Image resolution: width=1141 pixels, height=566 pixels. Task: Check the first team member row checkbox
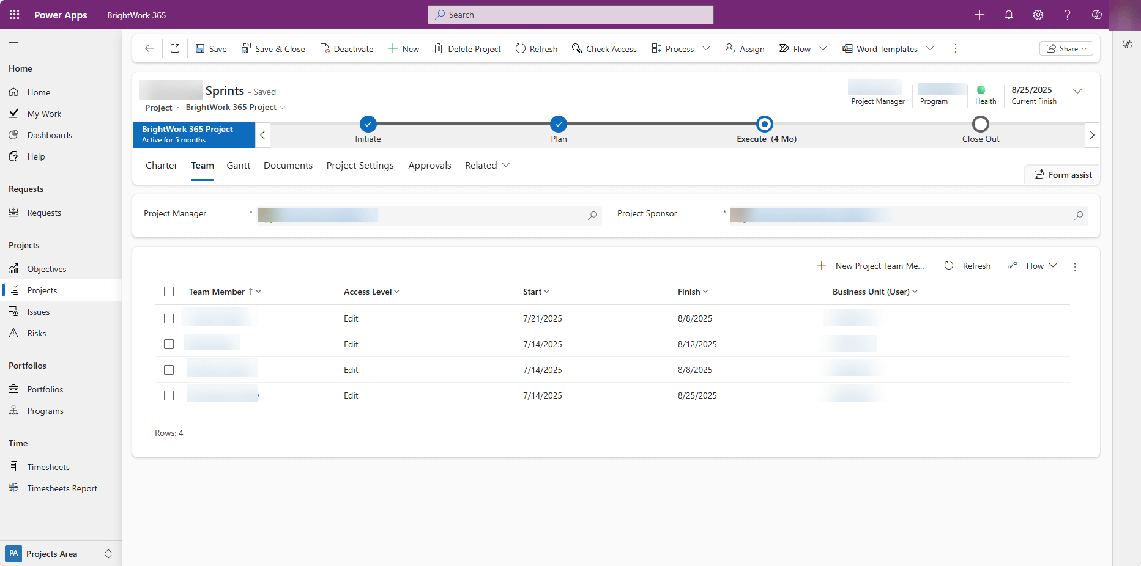(169, 318)
